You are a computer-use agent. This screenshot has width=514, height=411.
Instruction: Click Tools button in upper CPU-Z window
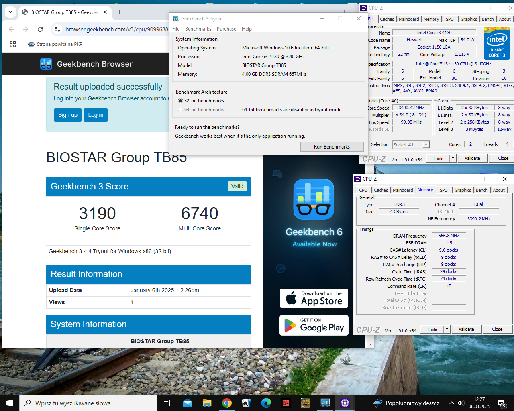click(x=438, y=158)
